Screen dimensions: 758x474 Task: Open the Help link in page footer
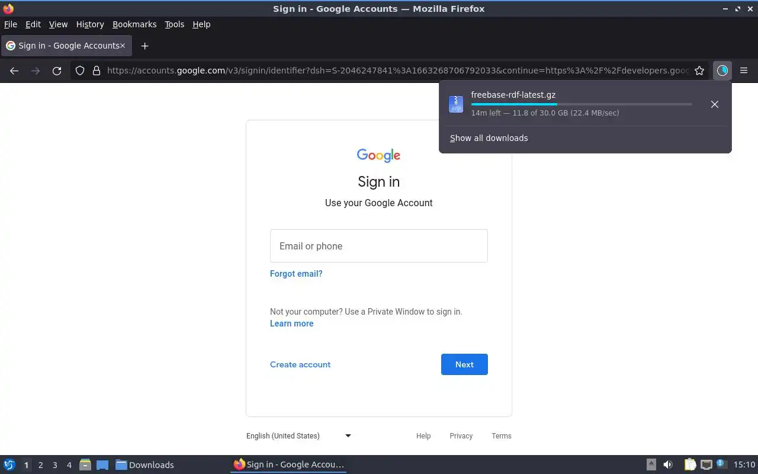pyautogui.click(x=423, y=435)
